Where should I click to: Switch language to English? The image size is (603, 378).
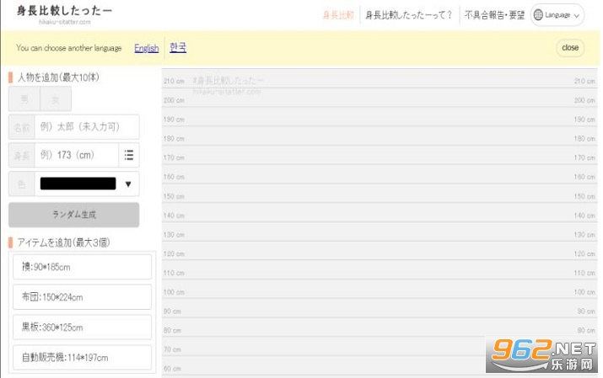point(146,48)
